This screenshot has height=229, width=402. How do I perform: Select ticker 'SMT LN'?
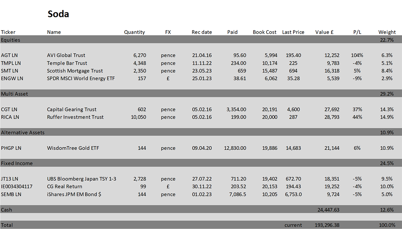(x=10, y=71)
